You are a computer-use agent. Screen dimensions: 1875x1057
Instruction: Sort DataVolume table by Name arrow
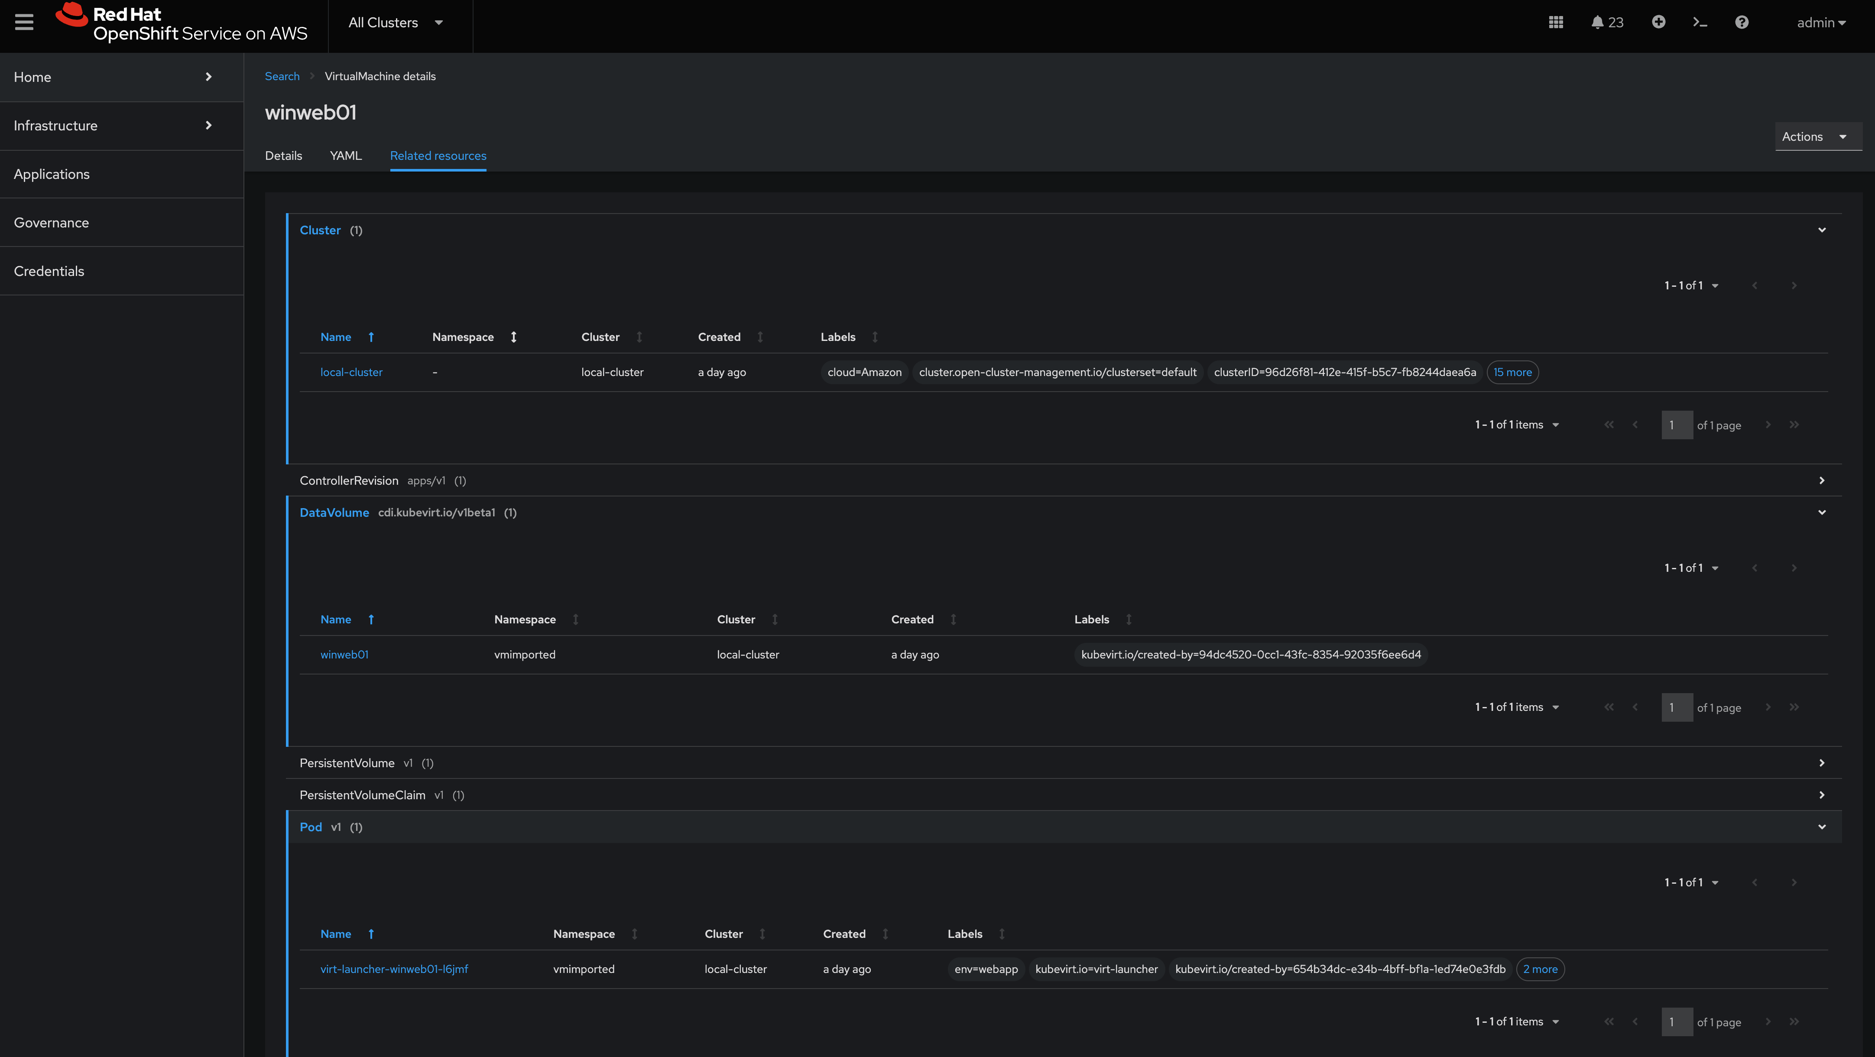tap(371, 619)
